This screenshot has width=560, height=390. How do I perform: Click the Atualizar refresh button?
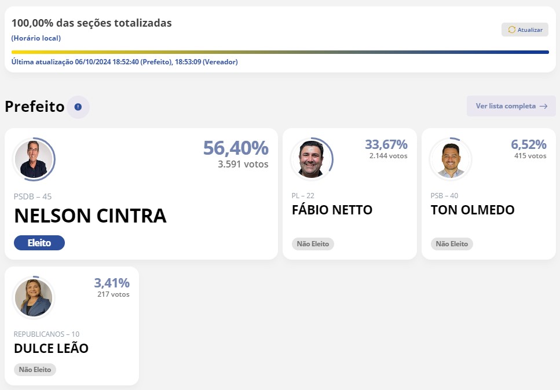click(525, 30)
